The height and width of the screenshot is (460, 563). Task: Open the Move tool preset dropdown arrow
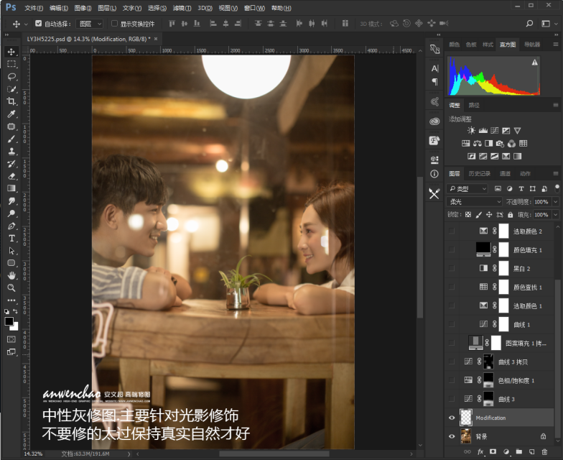26,24
